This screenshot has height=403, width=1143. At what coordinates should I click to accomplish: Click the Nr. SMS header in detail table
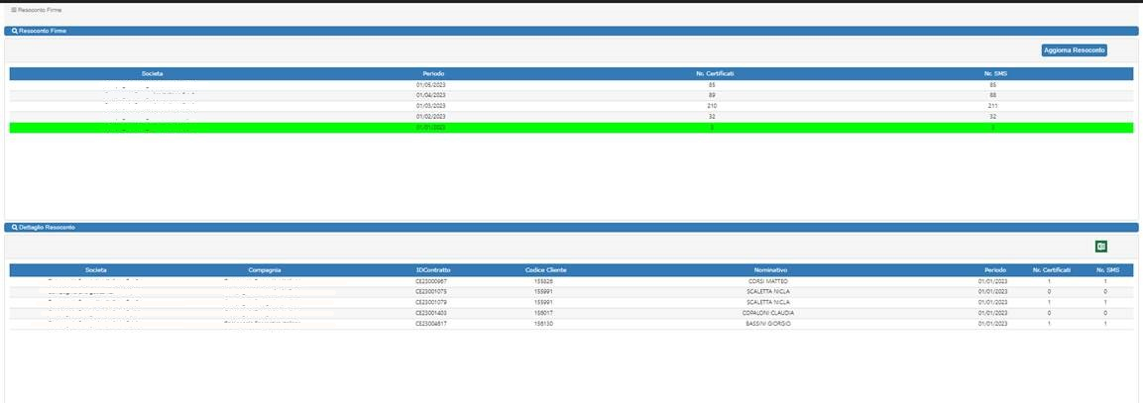(1107, 270)
